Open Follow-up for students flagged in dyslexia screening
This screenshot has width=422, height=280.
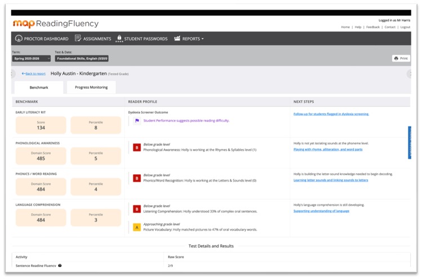(331, 114)
